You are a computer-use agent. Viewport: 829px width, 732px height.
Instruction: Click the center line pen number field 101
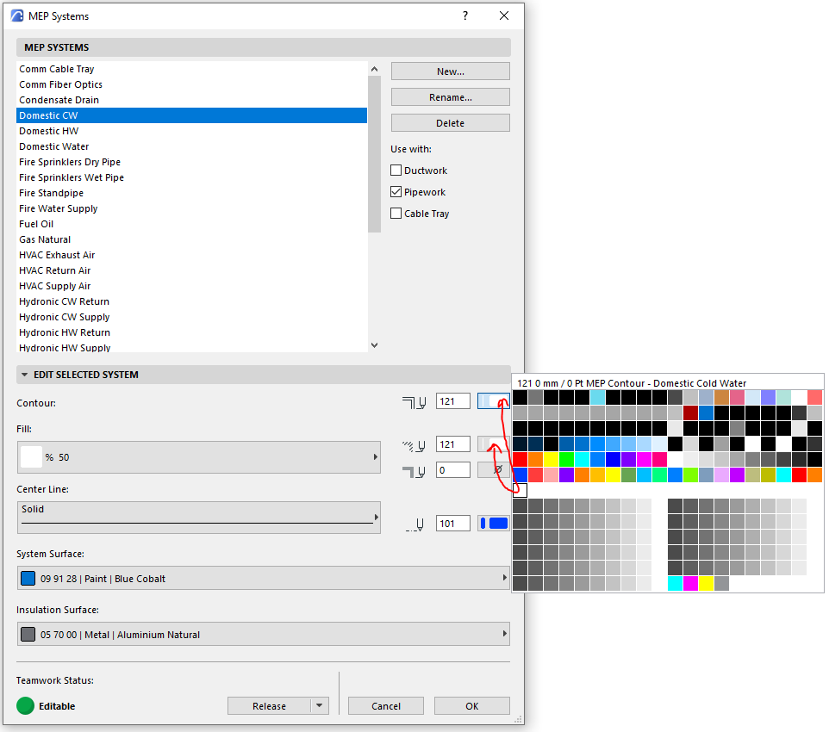(x=453, y=524)
